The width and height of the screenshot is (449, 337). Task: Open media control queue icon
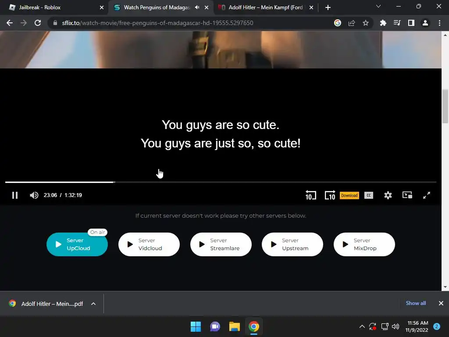(397, 23)
